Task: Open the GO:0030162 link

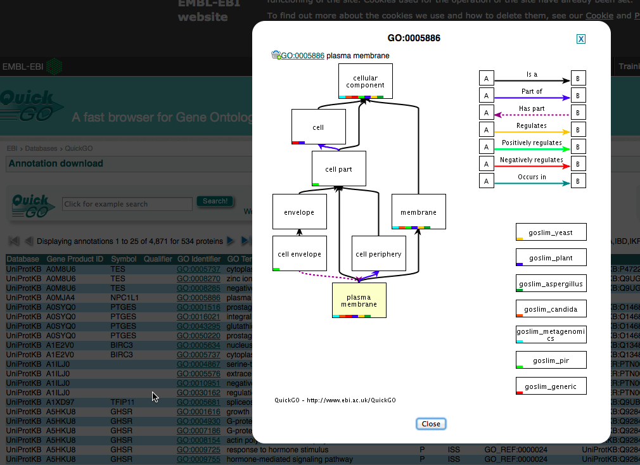Action: coord(198,393)
